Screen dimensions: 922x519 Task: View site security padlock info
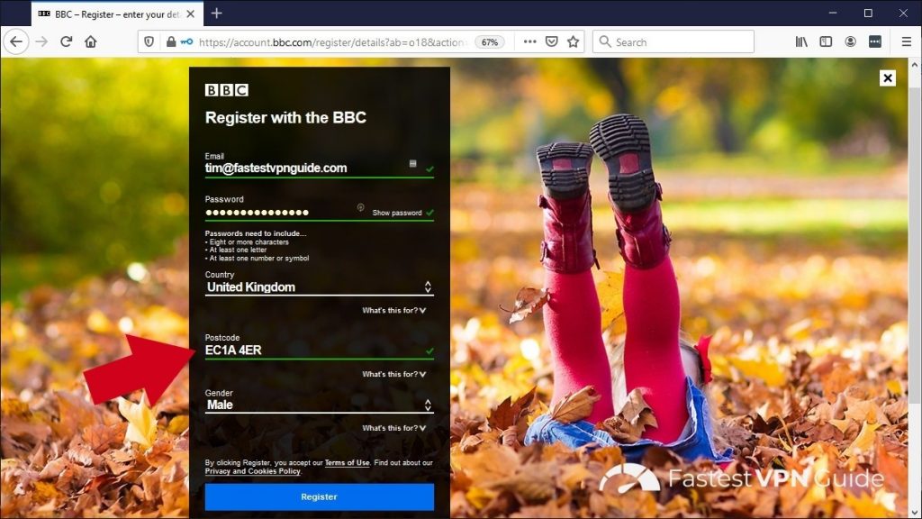tap(170, 41)
